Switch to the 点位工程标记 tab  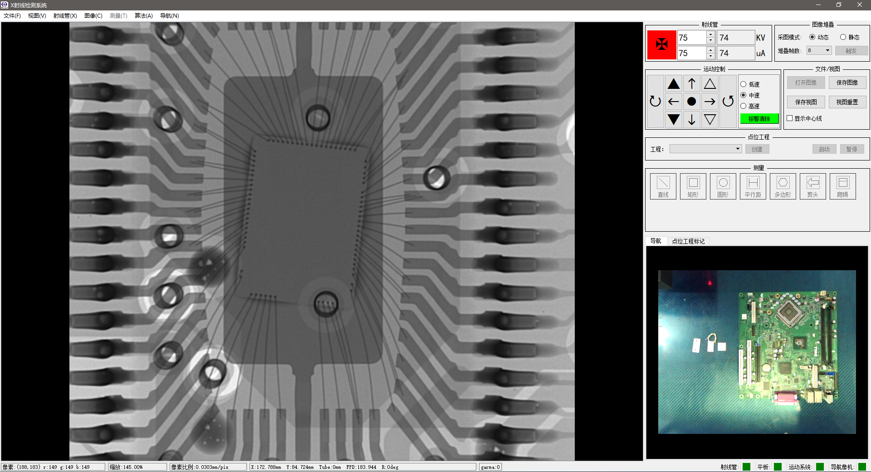click(x=688, y=241)
